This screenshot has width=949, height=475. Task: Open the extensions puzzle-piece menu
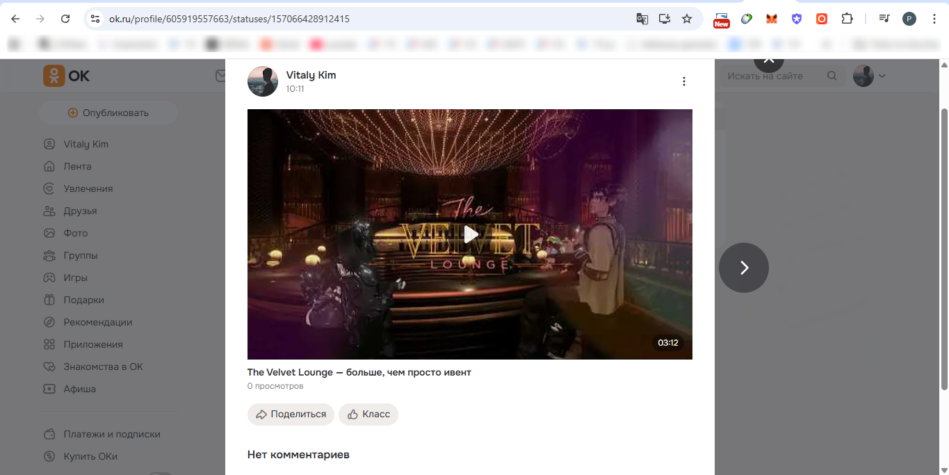(x=847, y=19)
